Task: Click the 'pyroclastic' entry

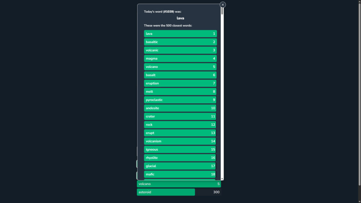Action: [x=180, y=100]
